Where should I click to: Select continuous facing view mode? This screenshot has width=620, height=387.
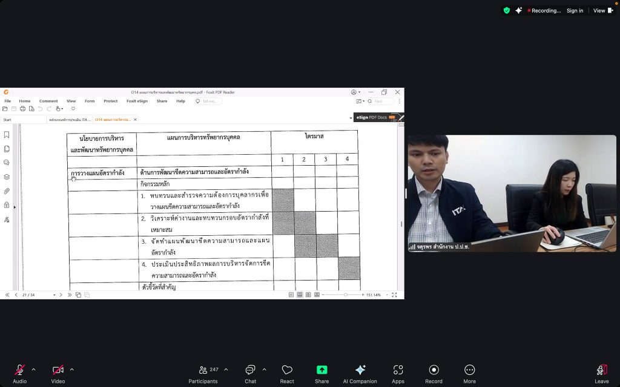pos(317,295)
